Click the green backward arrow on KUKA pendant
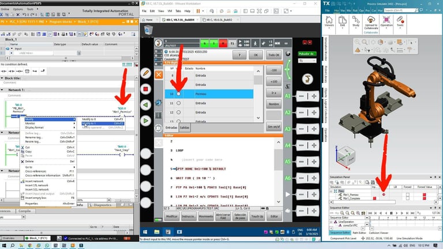The width and height of the screenshot is (443, 249). pyautogui.click(x=146, y=105)
